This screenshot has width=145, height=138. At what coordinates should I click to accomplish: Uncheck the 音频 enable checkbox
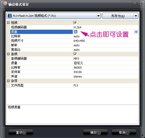(75, 54)
